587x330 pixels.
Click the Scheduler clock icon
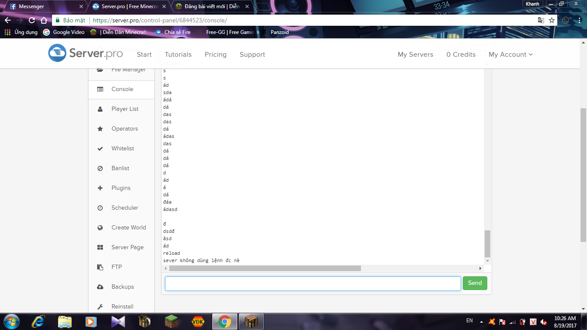click(x=100, y=208)
